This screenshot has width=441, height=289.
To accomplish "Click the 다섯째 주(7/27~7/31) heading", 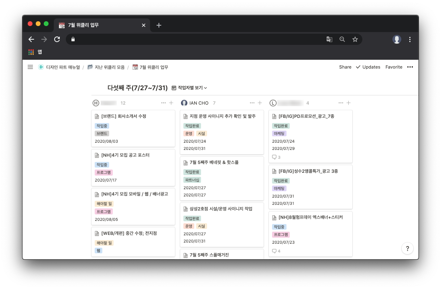I will [138, 88].
